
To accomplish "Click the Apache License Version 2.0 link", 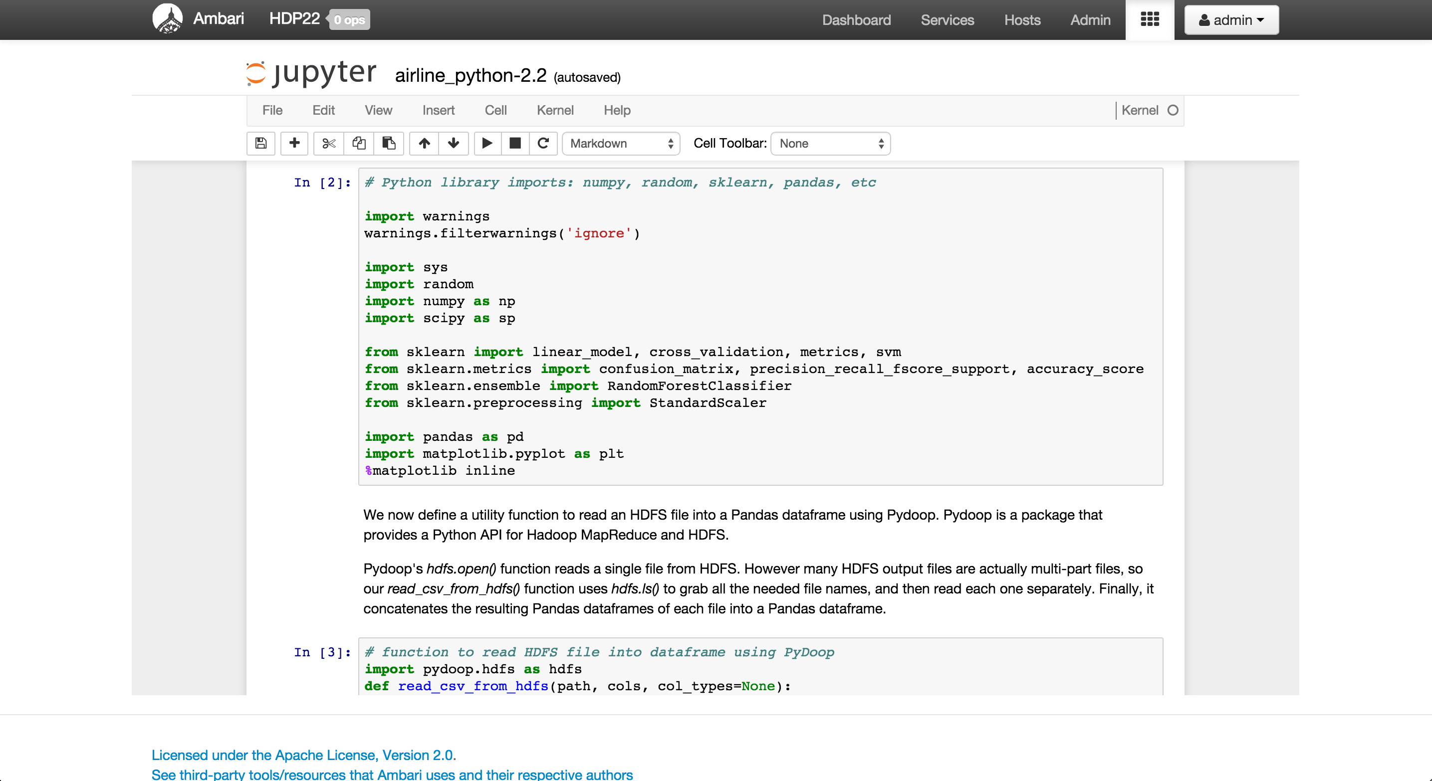I will click(x=303, y=755).
